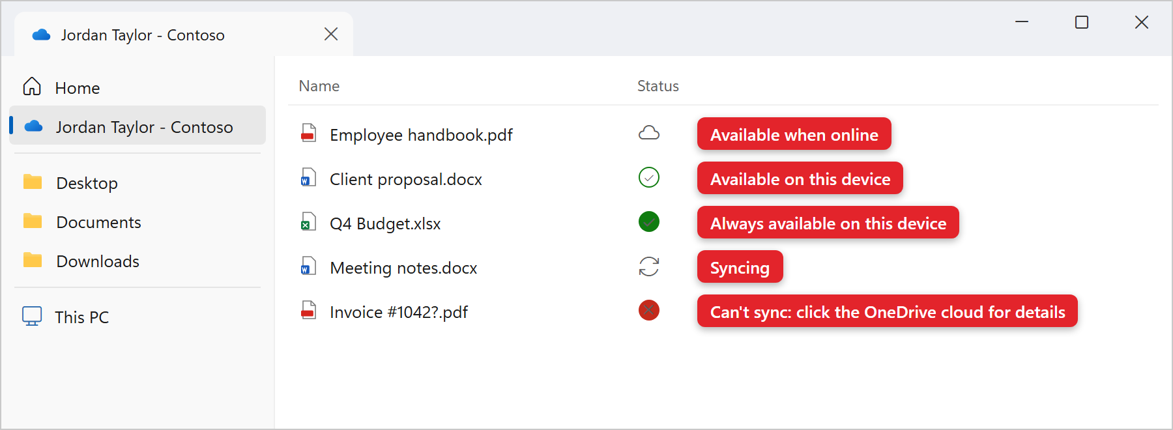The image size is (1173, 430).
Task: Close the File Explorer window
Action: (1142, 22)
